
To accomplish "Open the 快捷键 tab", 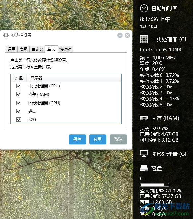I will click(65, 49).
